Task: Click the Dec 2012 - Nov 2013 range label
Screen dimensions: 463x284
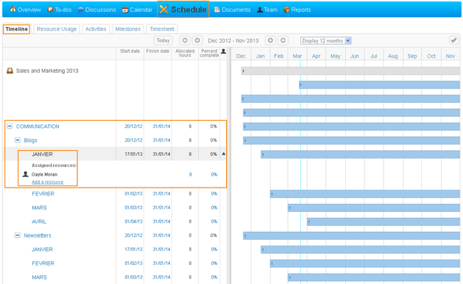Action: 233,41
